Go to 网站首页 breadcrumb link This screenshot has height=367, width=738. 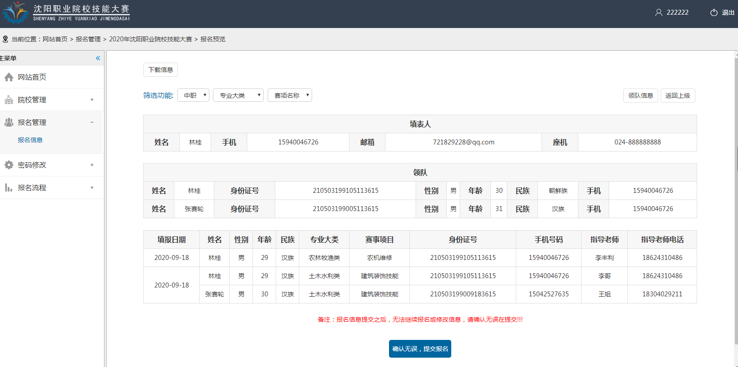(x=55, y=39)
